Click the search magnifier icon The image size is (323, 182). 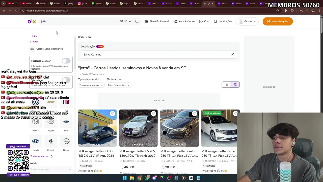[137, 21]
